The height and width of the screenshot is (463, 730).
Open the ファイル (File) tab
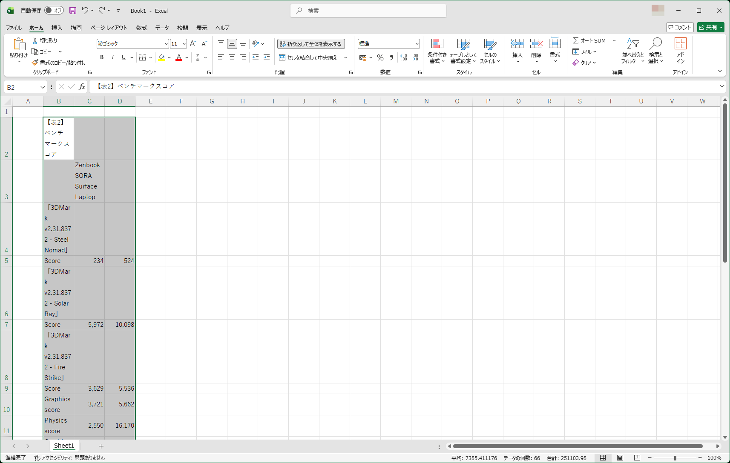[14, 28]
